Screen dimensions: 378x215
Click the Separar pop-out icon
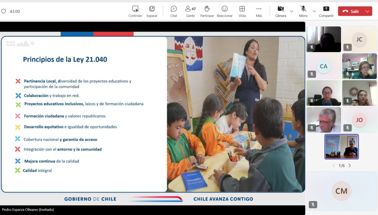pos(152,11)
